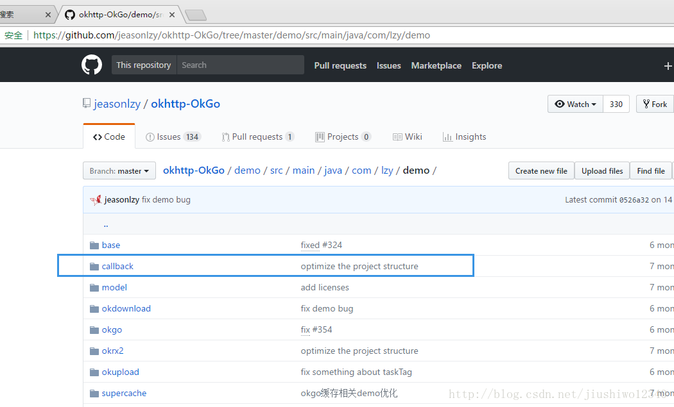The width and height of the screenshot is (674, 407).
Task: Switch to the Insights tab
Action: coord(465,137)
